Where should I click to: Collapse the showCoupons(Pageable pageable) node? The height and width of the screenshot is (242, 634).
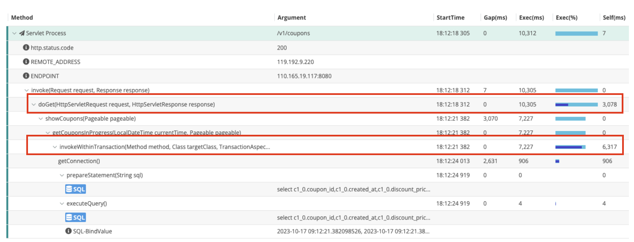41,119
